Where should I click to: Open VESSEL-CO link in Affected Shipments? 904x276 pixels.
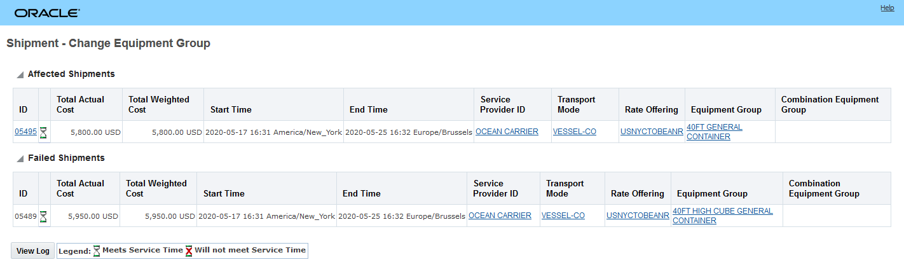click(x=575, y=132)
